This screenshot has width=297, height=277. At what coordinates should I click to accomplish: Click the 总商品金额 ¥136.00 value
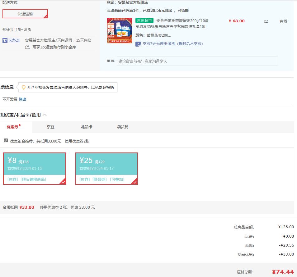[x=286, y=227]
